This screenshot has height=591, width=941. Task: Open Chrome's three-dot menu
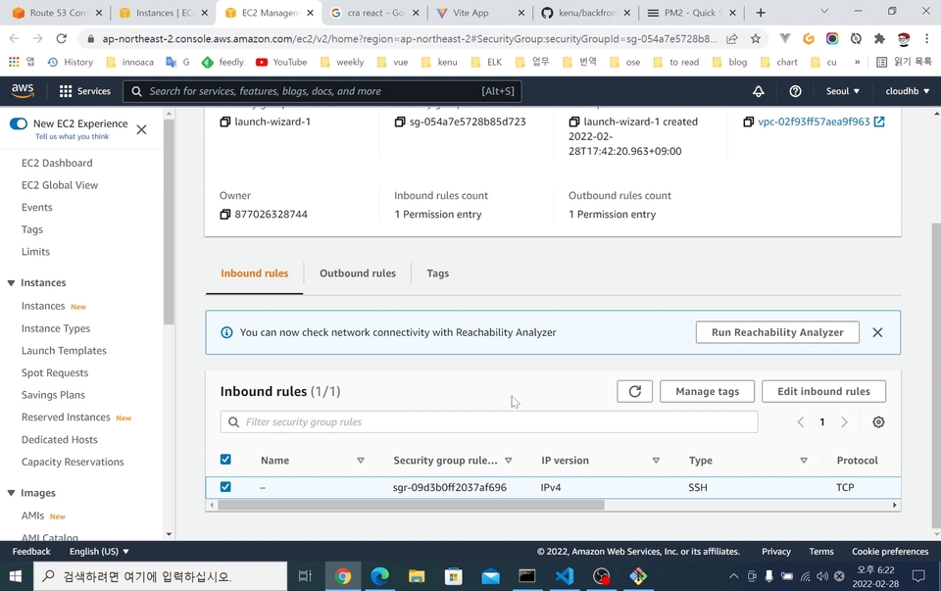coord(927,39)
